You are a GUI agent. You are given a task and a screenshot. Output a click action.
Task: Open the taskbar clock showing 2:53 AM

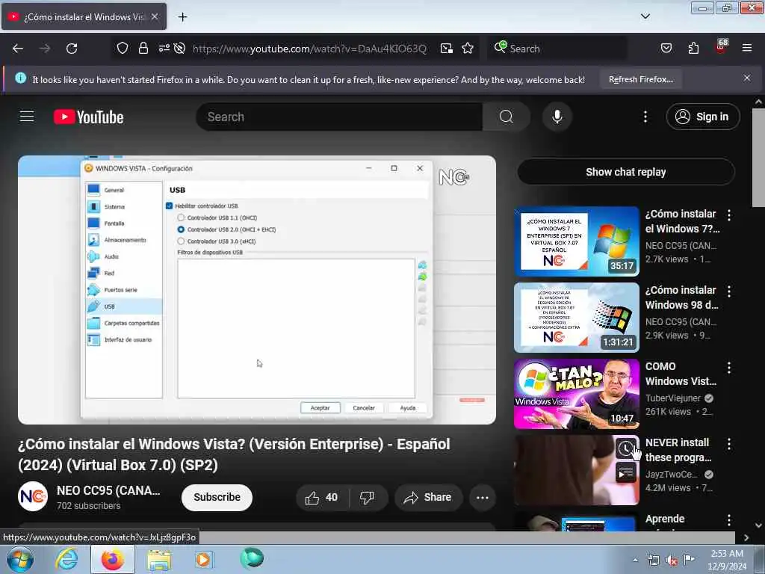pos(727,560)
